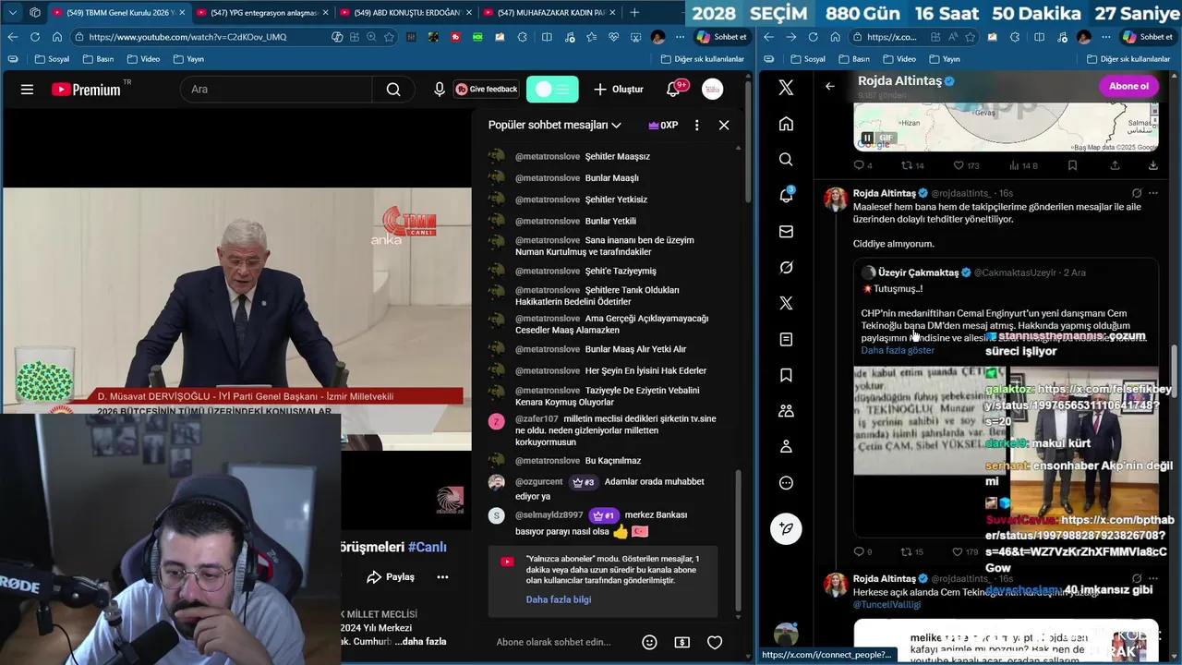The width and height of the screenshot is (1182, 665).
Task: Open emoji picker in chat input
Action: (x=649, y=642)
